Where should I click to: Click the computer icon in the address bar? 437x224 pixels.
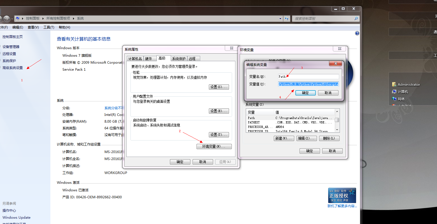[18, 18]
